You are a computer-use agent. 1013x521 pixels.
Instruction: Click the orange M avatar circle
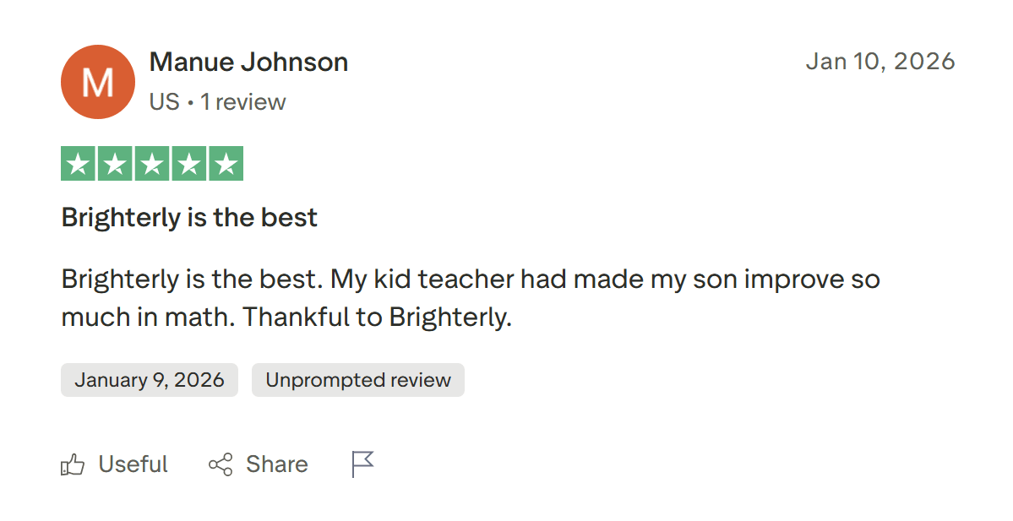coord(97,82)
